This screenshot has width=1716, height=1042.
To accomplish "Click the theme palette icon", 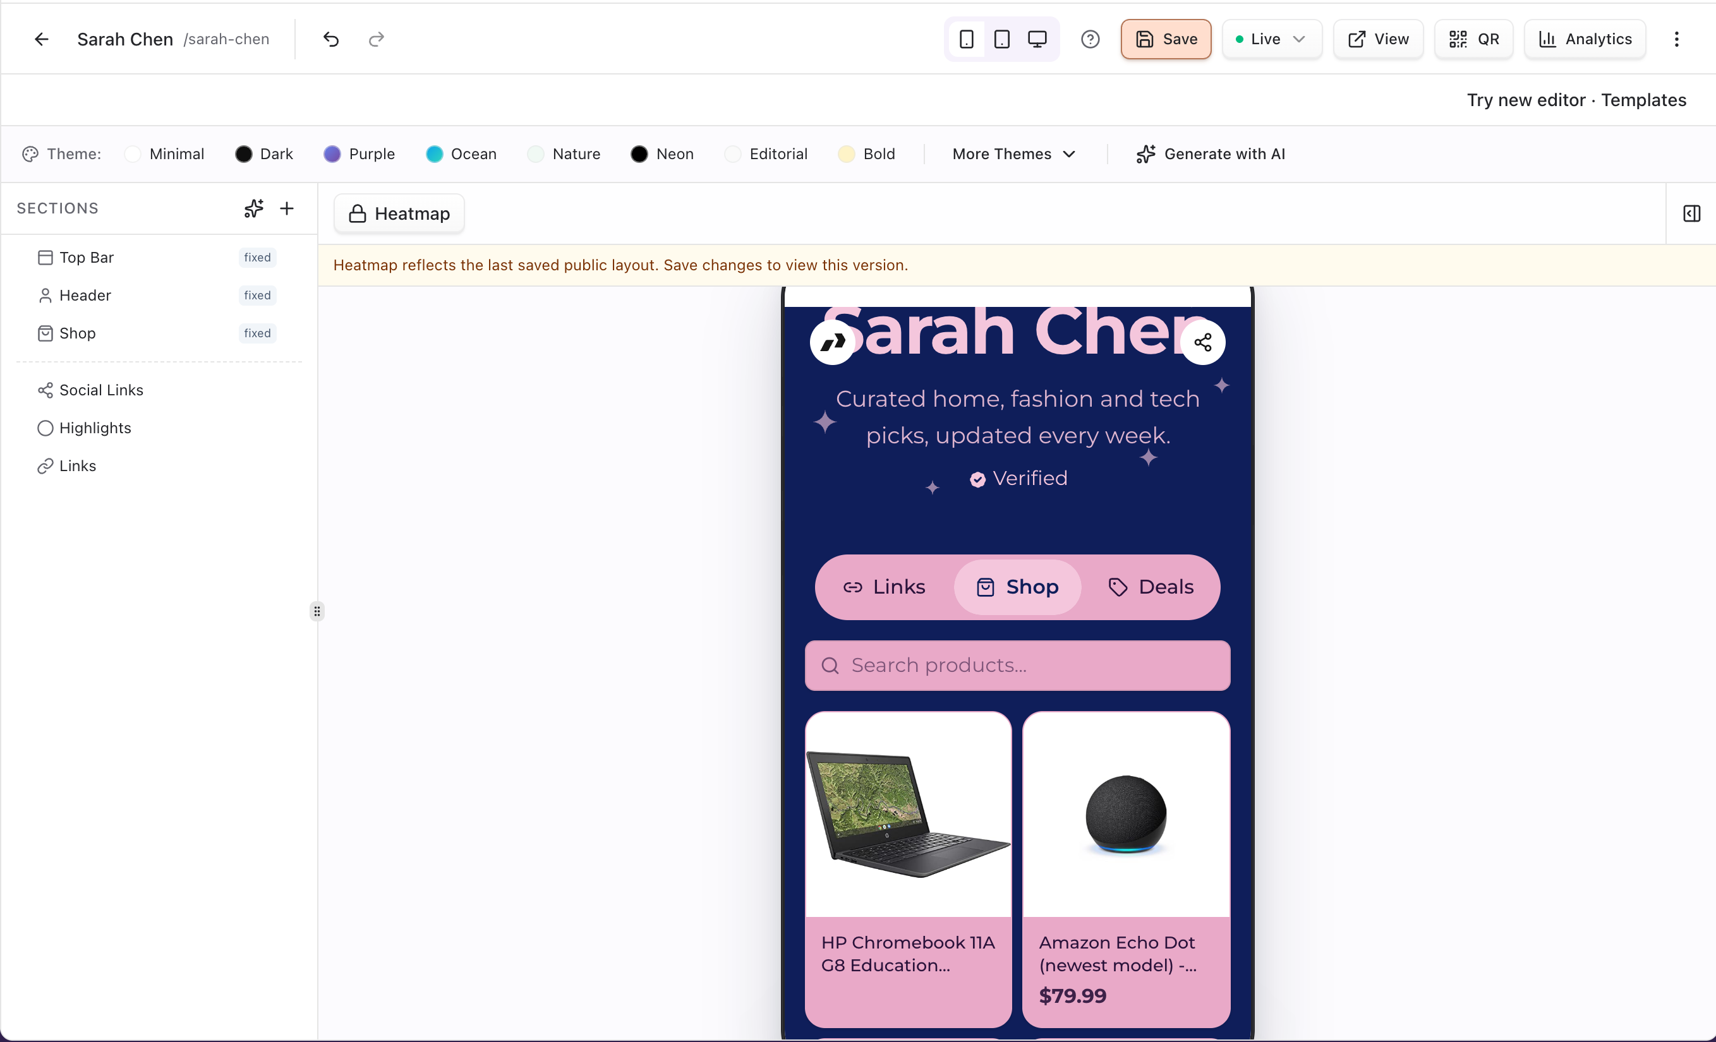I will coord(30,154).
